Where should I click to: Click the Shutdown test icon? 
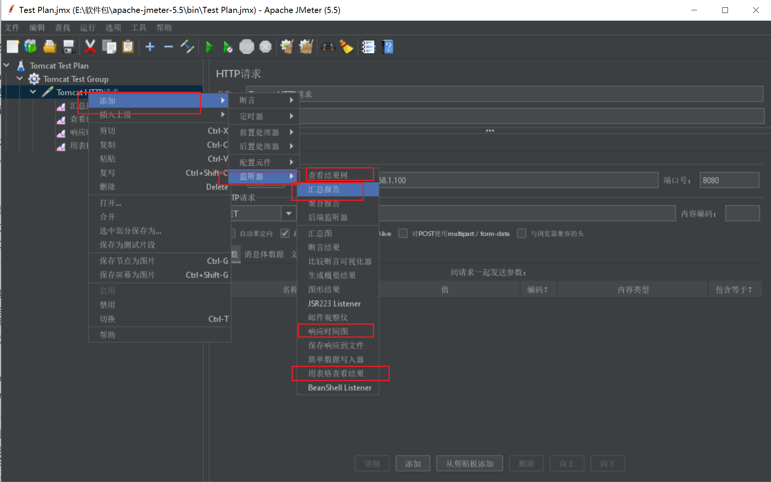click(x=265, y=47)
